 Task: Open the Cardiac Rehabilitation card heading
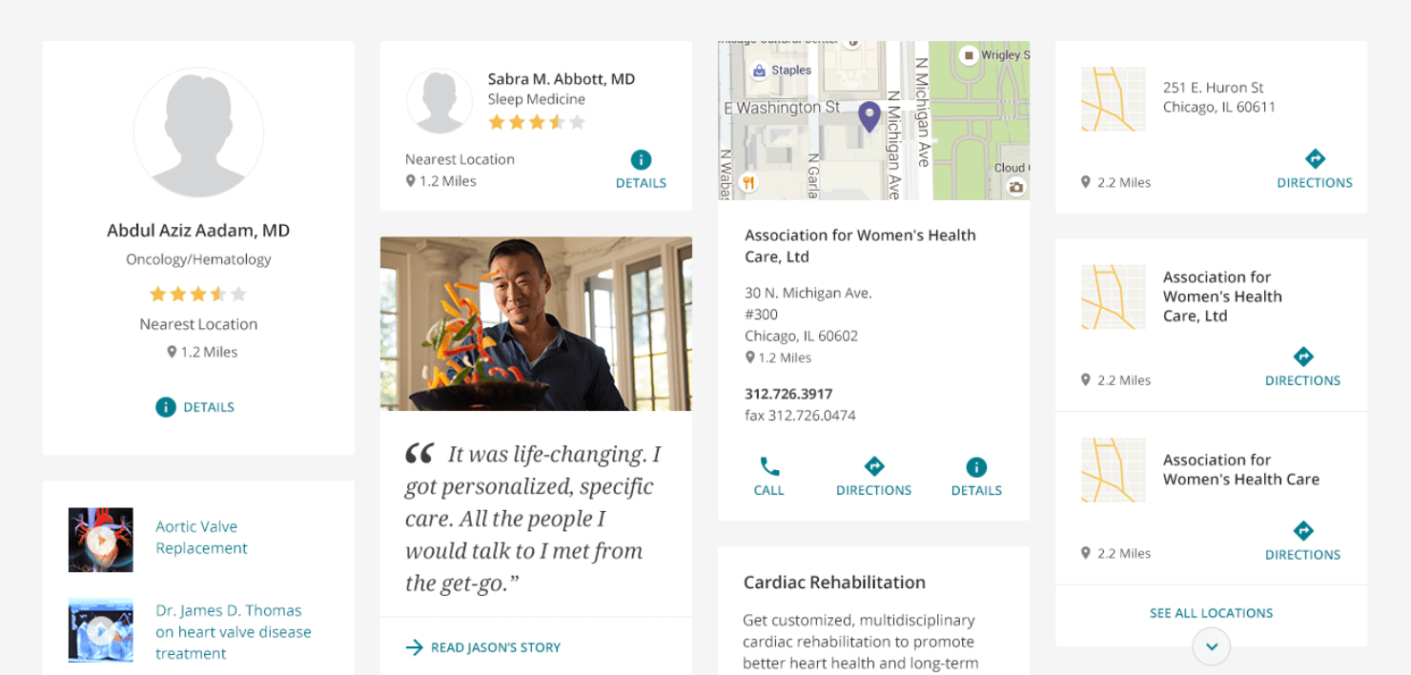coord(834,583)
